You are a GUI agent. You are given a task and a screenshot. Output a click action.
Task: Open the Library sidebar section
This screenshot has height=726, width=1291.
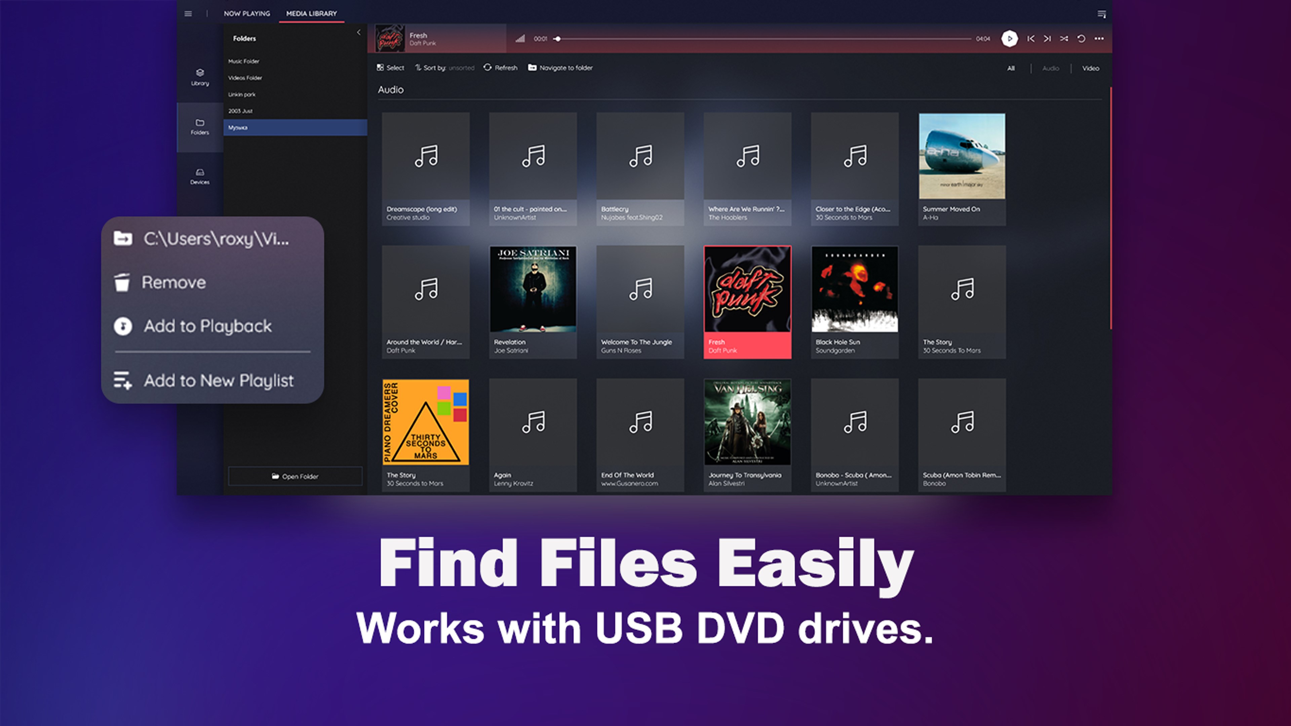199,77
